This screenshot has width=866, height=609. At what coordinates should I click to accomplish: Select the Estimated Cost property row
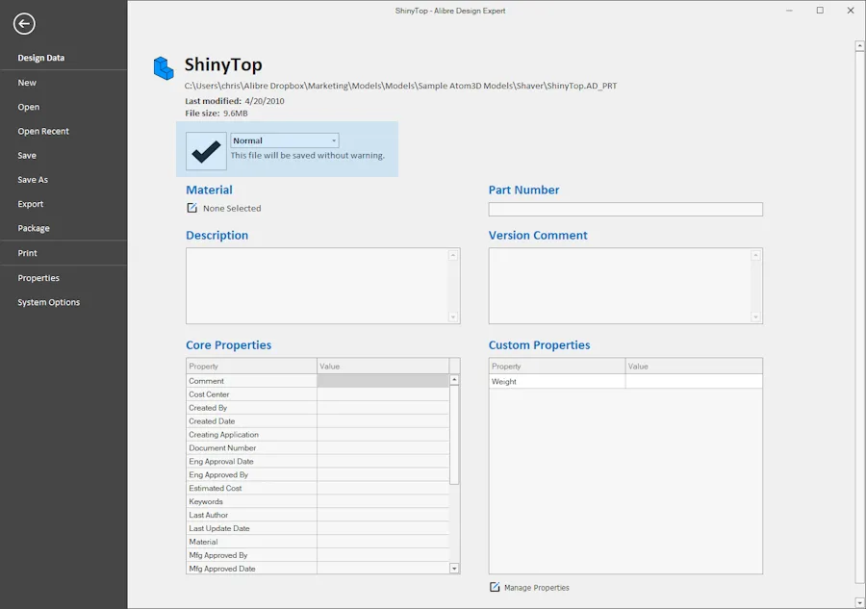[318, 488]
